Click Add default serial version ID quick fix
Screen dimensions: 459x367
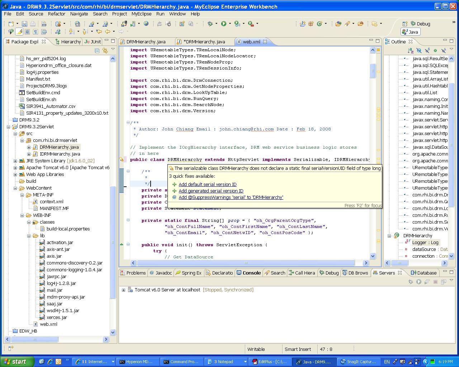pos(207,184)
